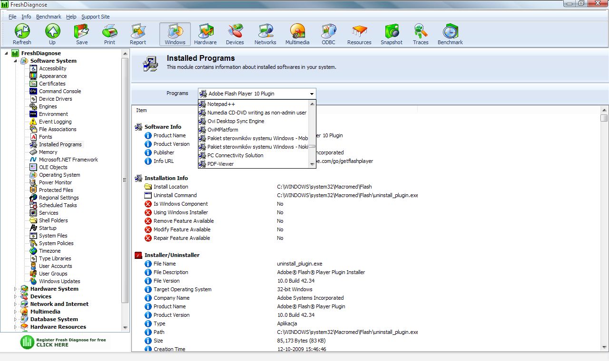Select Regional Settings tree item
Viewport: 609px width, 361px height.
tap(59, 198)
